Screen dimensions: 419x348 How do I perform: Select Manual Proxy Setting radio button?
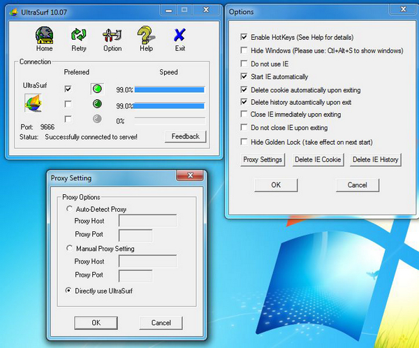[69, 248]
